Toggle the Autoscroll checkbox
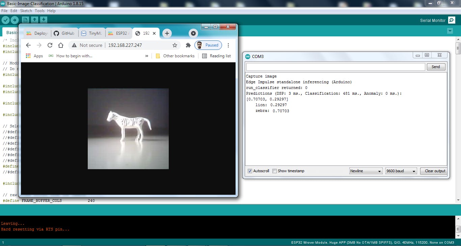Viewport: 461px width, 246px height. (250, 171)
